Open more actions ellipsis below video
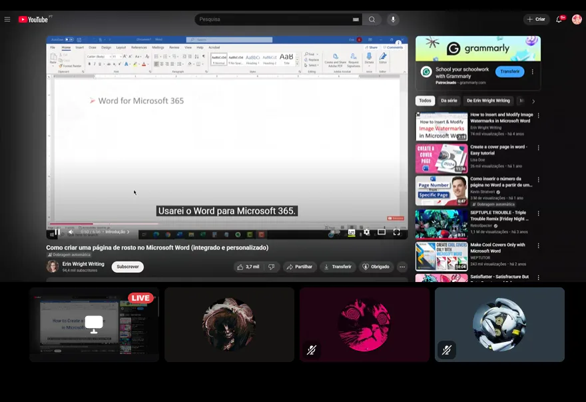The image size is (586, 402). [402, 267]
